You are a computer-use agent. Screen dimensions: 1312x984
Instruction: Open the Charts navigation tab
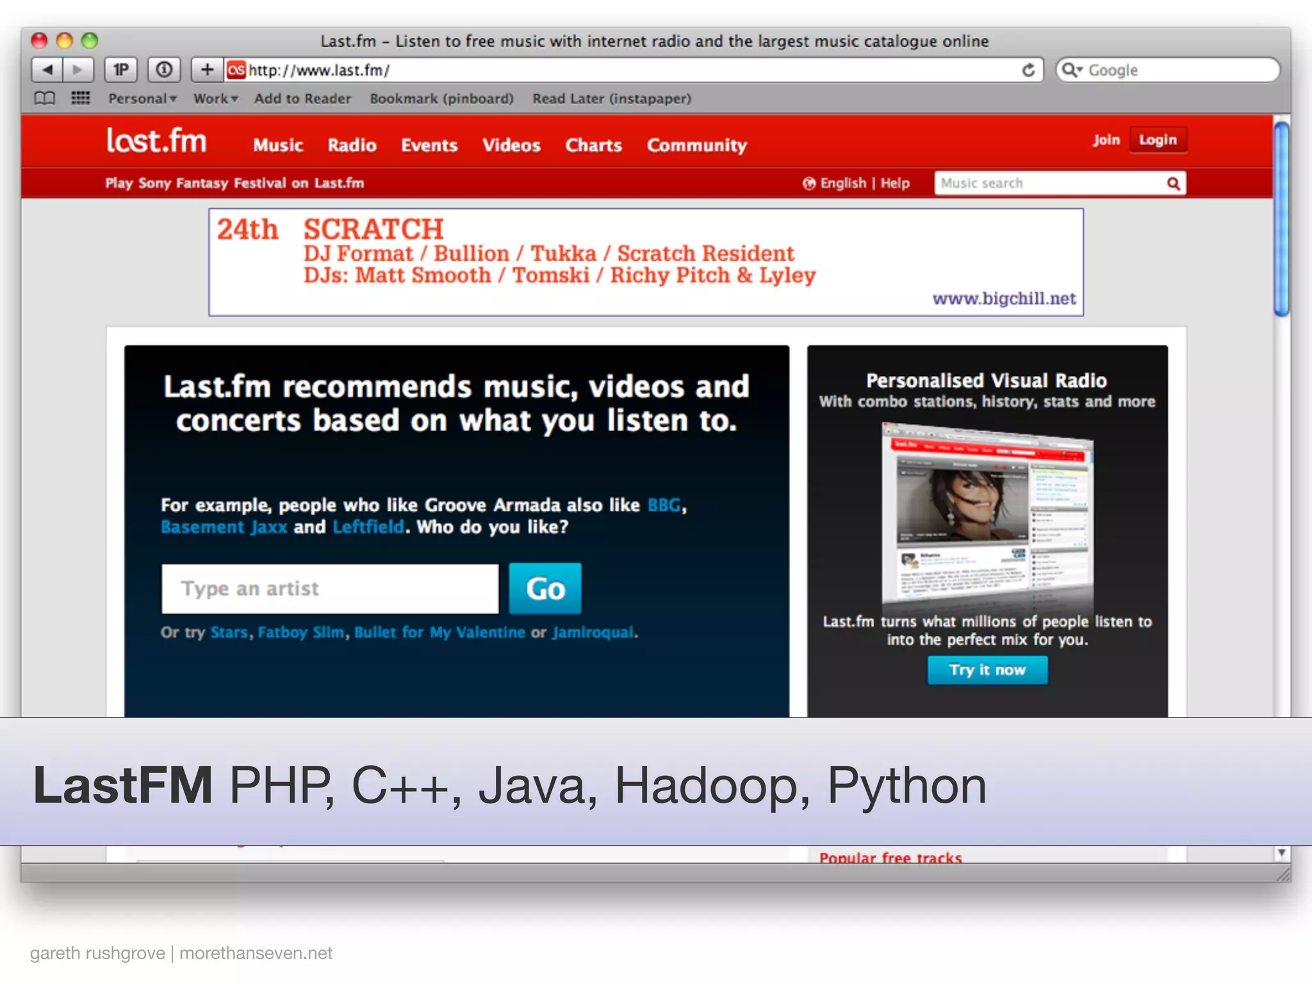[x=593, y=145]
